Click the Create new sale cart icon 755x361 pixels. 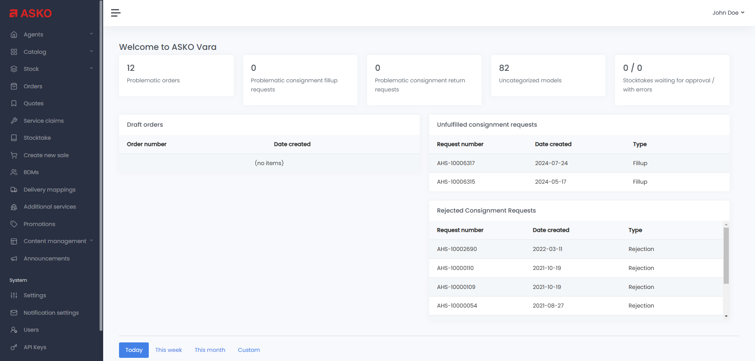14,155
